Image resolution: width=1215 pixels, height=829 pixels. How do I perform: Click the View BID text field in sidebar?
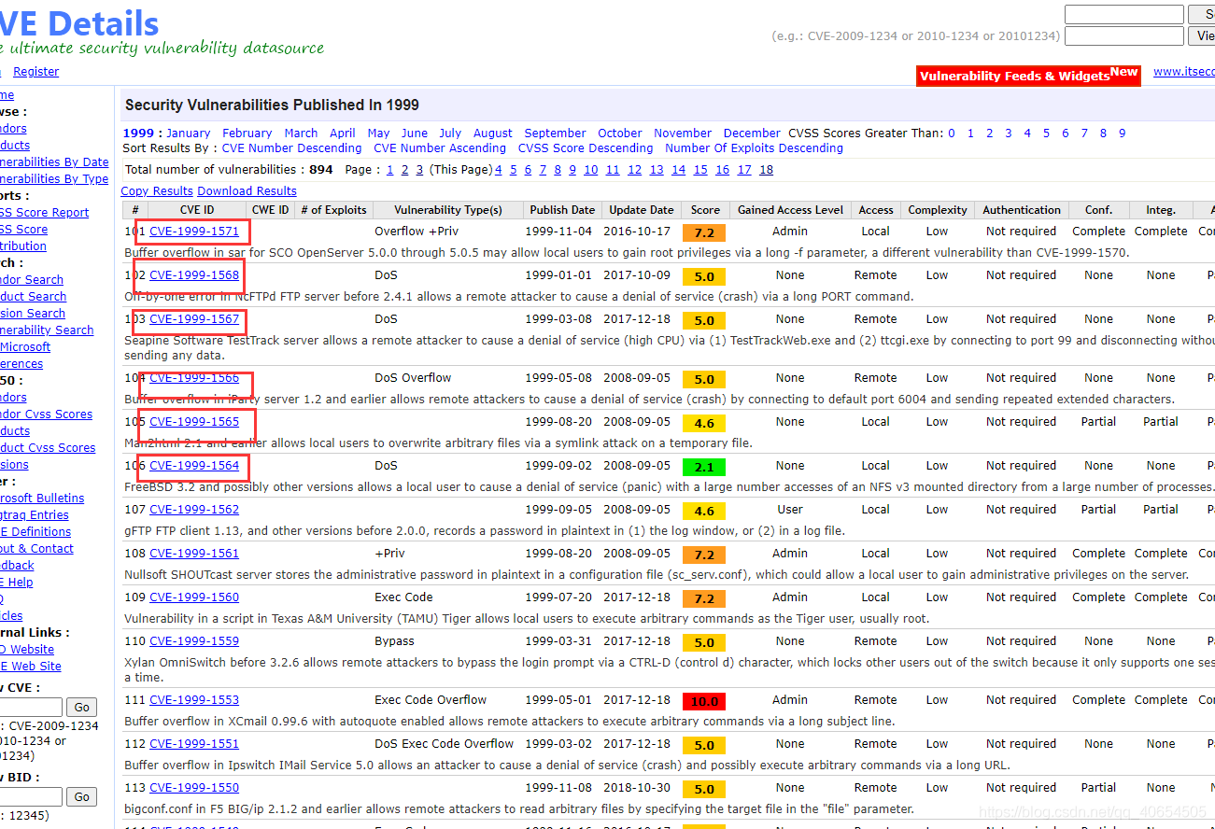tap(31, 796)
